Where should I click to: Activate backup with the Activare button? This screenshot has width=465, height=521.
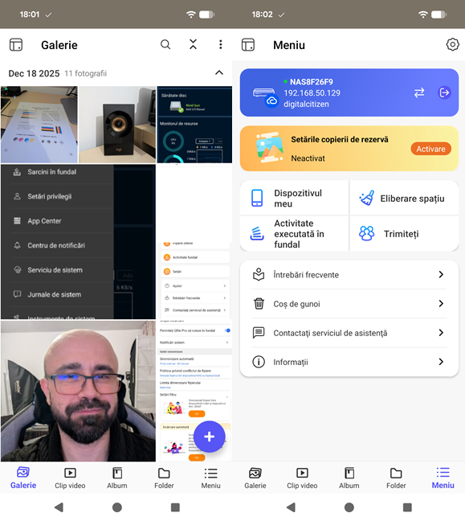coord(430,149)
